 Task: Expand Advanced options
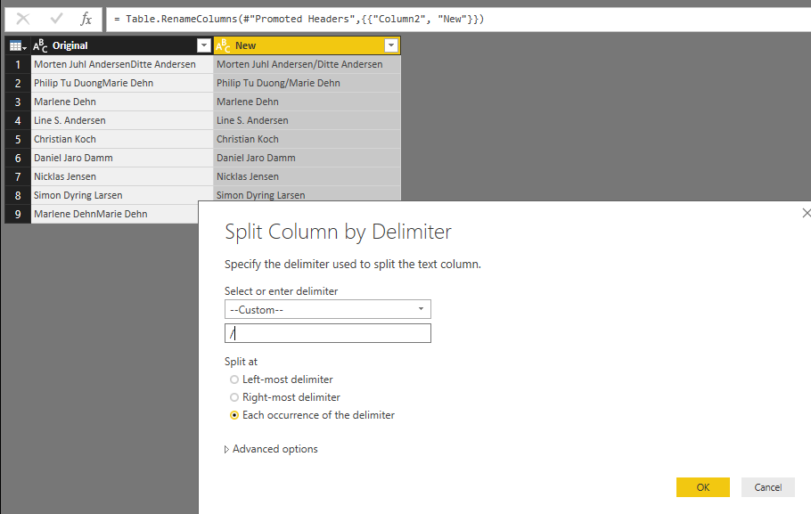coord(271,449)
